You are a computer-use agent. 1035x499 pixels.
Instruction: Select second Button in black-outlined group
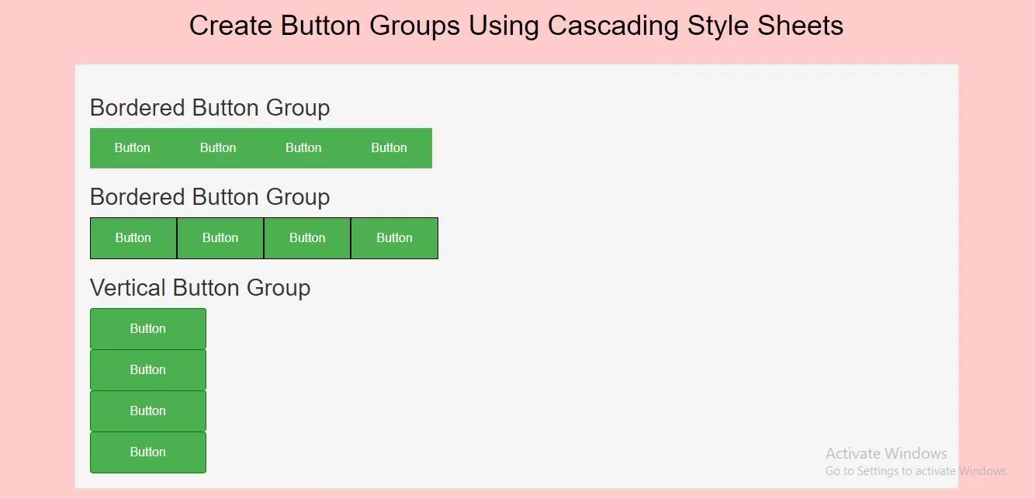click(220, 238)
